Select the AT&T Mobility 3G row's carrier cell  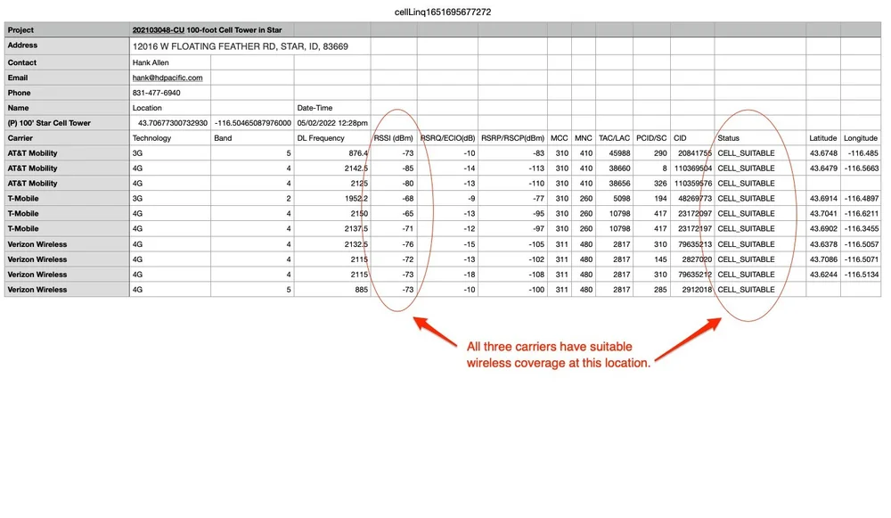[32, 153]
